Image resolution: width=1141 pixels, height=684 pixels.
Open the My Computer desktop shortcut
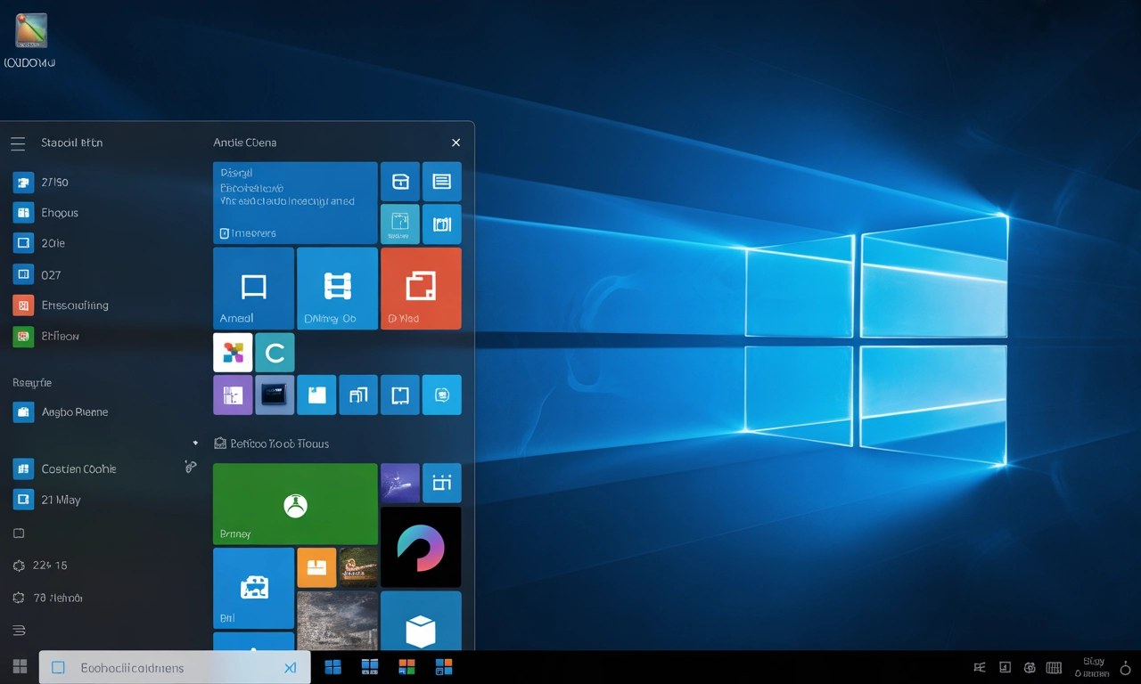coord(30,42)
